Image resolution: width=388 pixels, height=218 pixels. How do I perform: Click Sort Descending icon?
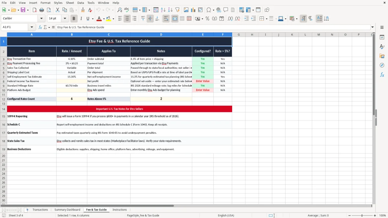click(x=170, y=10)
